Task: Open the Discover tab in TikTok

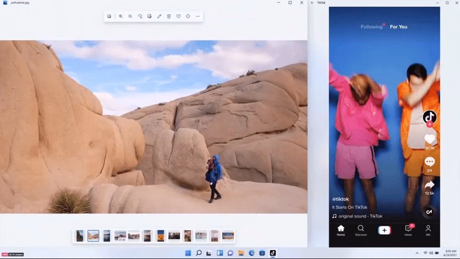Action: pyautogui.click(x=361, y=230)
